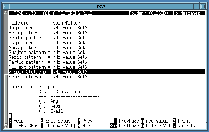209x132 pixels.
Task: Select the Subject pattern value field
Action: coord(70,53)
